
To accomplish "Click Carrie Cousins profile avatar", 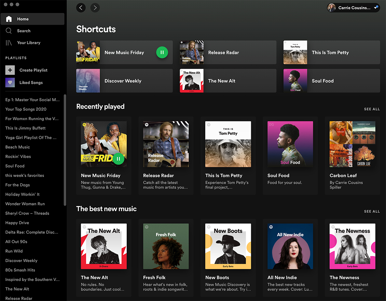I will click(332, 8).
